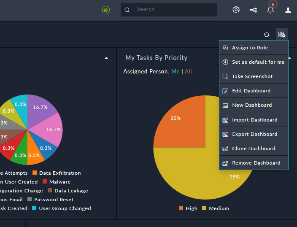Refresh the dashboard
Screen dimensions: 297x227
tap(267, 35)
